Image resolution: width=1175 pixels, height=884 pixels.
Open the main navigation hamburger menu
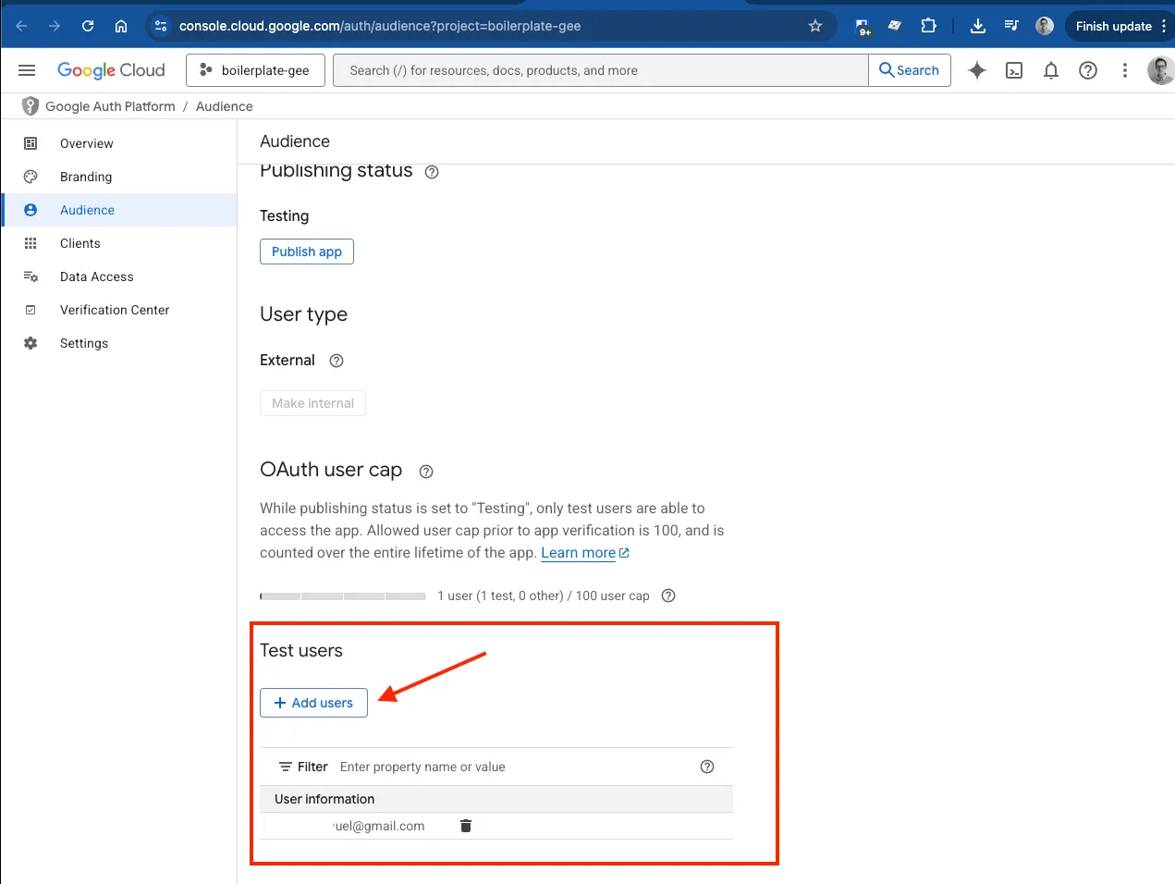tap(27, 70)
